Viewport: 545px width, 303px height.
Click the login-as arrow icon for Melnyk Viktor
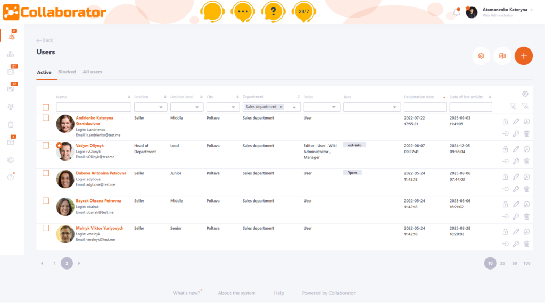[506, 243]
